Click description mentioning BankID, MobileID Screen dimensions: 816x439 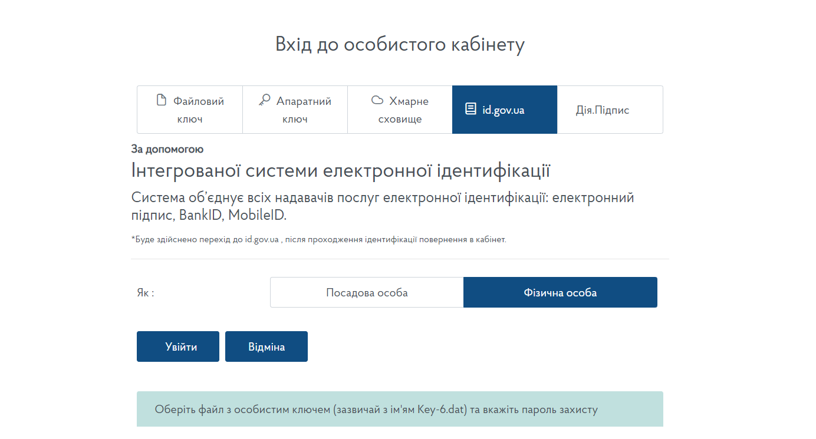383,206
